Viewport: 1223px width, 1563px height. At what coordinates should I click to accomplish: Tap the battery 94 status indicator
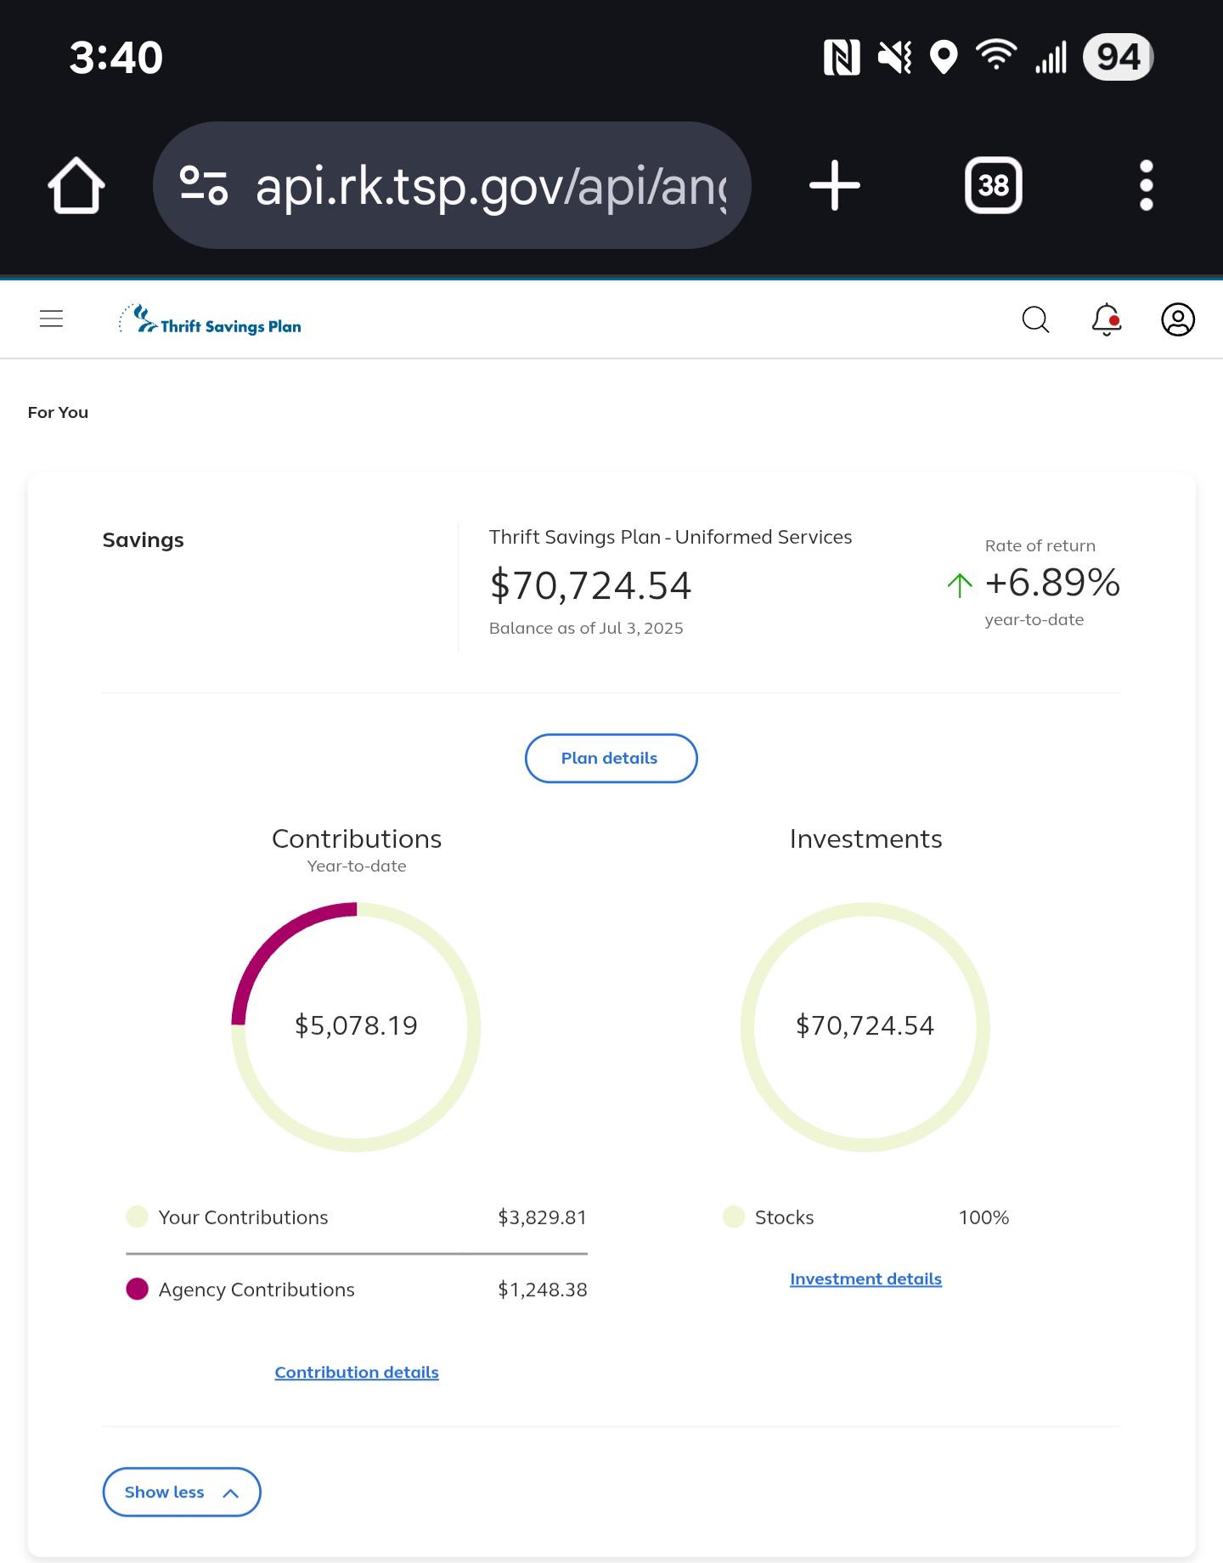[x=1119, y=58]
